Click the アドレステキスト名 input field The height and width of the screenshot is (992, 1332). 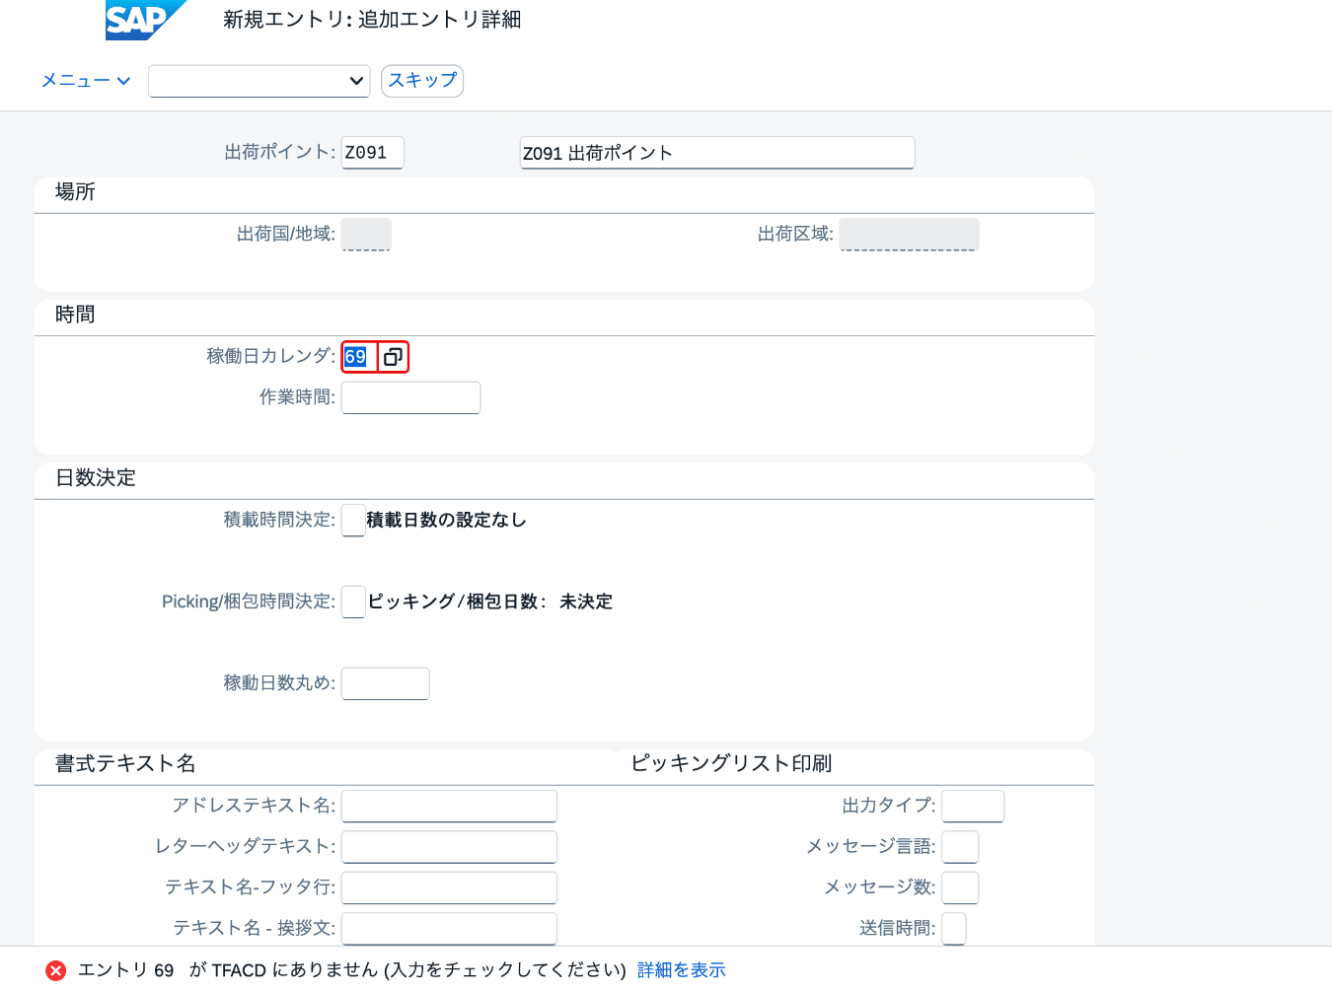click(450, 806)
